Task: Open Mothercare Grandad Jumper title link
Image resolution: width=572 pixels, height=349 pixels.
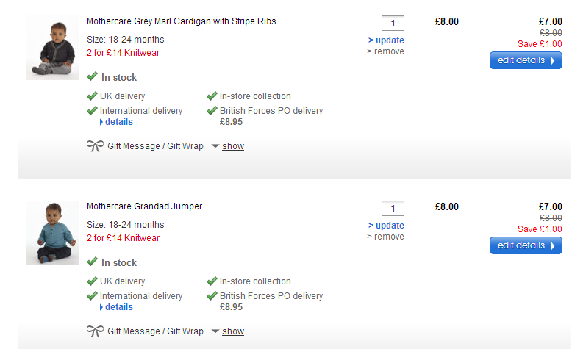Action: 144,206
